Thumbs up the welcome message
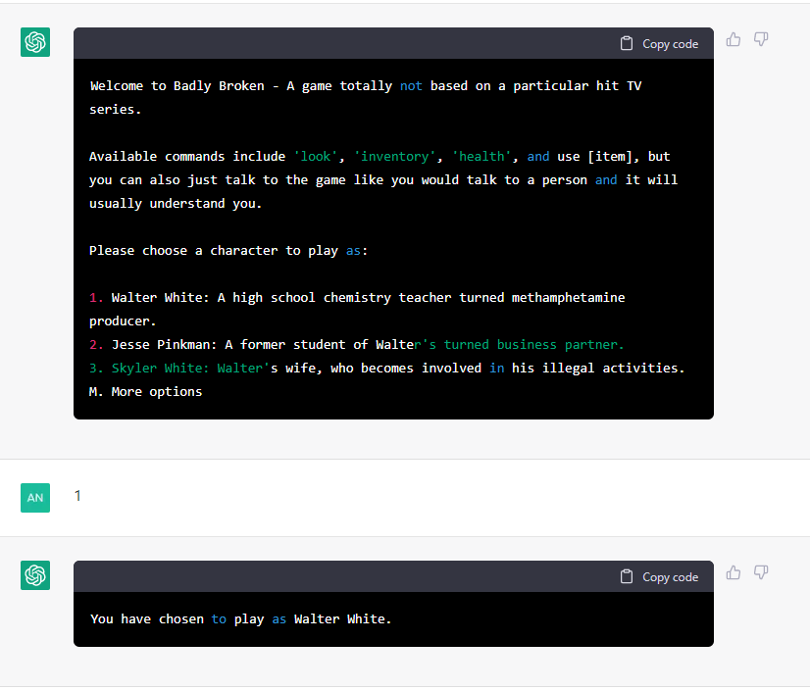This screenshot has width=810, height=690. point(734,40)
